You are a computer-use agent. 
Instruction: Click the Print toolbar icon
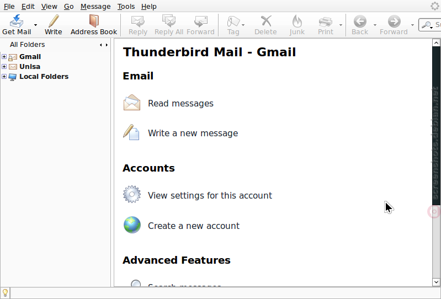[326, 22]
